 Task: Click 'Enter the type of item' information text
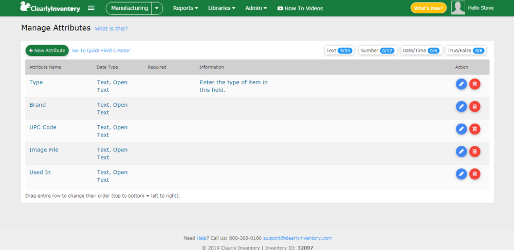pos(233,86)
